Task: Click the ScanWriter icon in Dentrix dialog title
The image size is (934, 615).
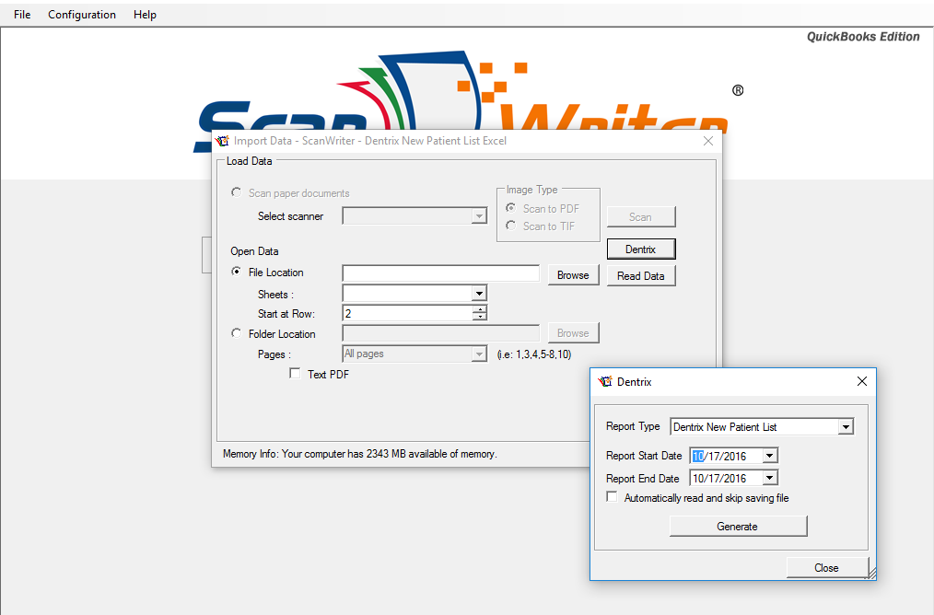Action: (x=605, y=382)
